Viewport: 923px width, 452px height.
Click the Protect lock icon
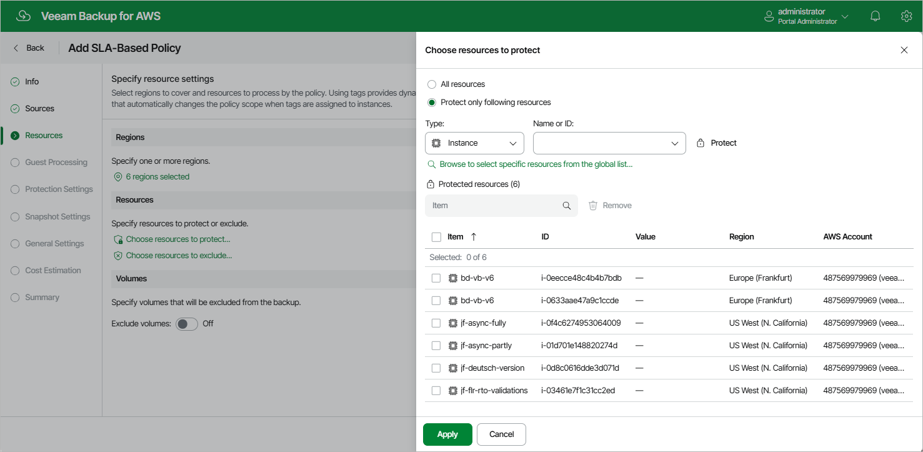point(701,143)
